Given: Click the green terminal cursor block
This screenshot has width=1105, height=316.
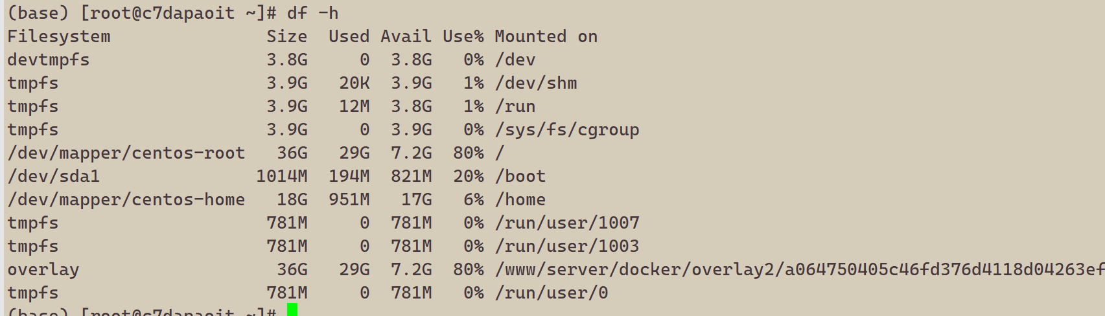Looking at the screenshot, I should (x=292, y=310).
